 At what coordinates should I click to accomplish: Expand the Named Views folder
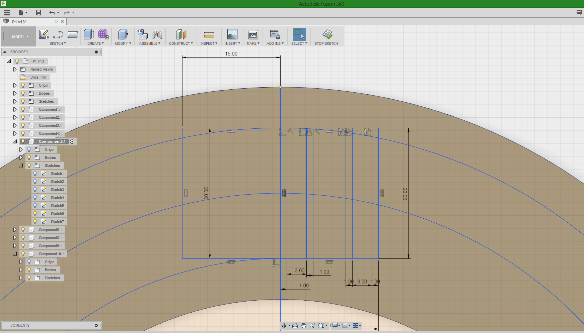tap(15, 69)
